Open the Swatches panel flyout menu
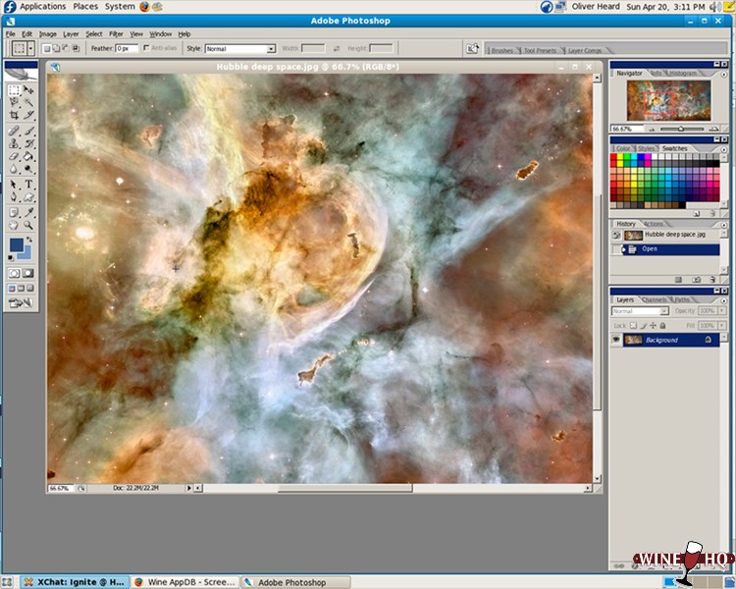Screen dimensions: 736x589 pyautogui.click(x=723, y=149)
